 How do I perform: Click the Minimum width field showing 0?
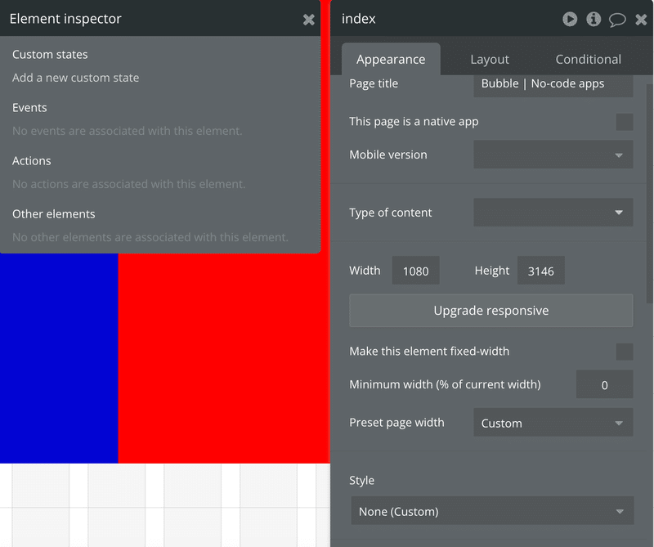click(x=604, y=384)
